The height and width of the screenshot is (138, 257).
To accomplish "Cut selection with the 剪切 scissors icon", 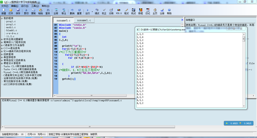I will pos(26,11).
